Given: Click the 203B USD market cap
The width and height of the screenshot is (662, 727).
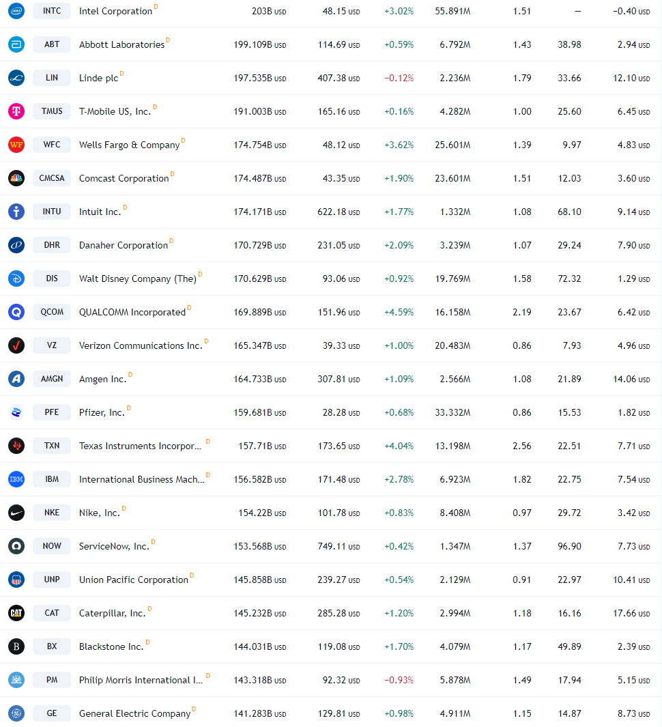Looking at the screenshot, I should click(x=269, y=11).
